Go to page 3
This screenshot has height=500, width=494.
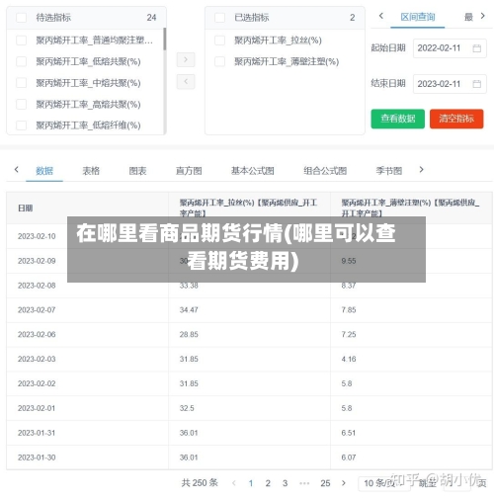click(x=285, y=483)
